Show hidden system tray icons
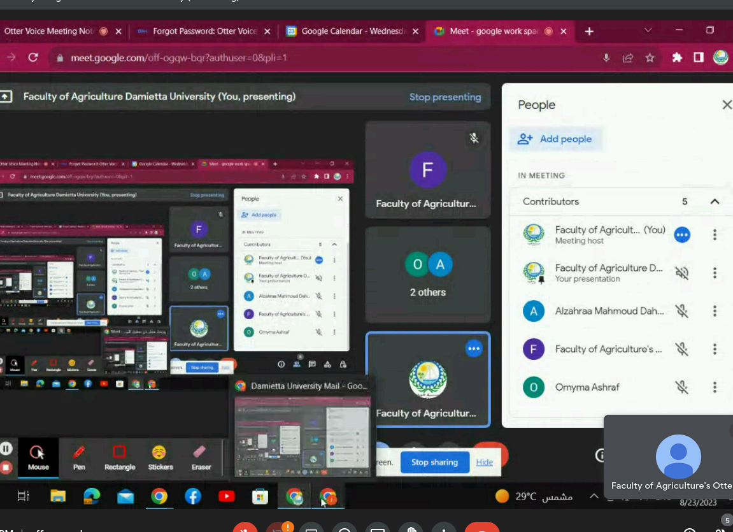Image resolution: width=733 pixels, height=532 pixels. [594, 496]
